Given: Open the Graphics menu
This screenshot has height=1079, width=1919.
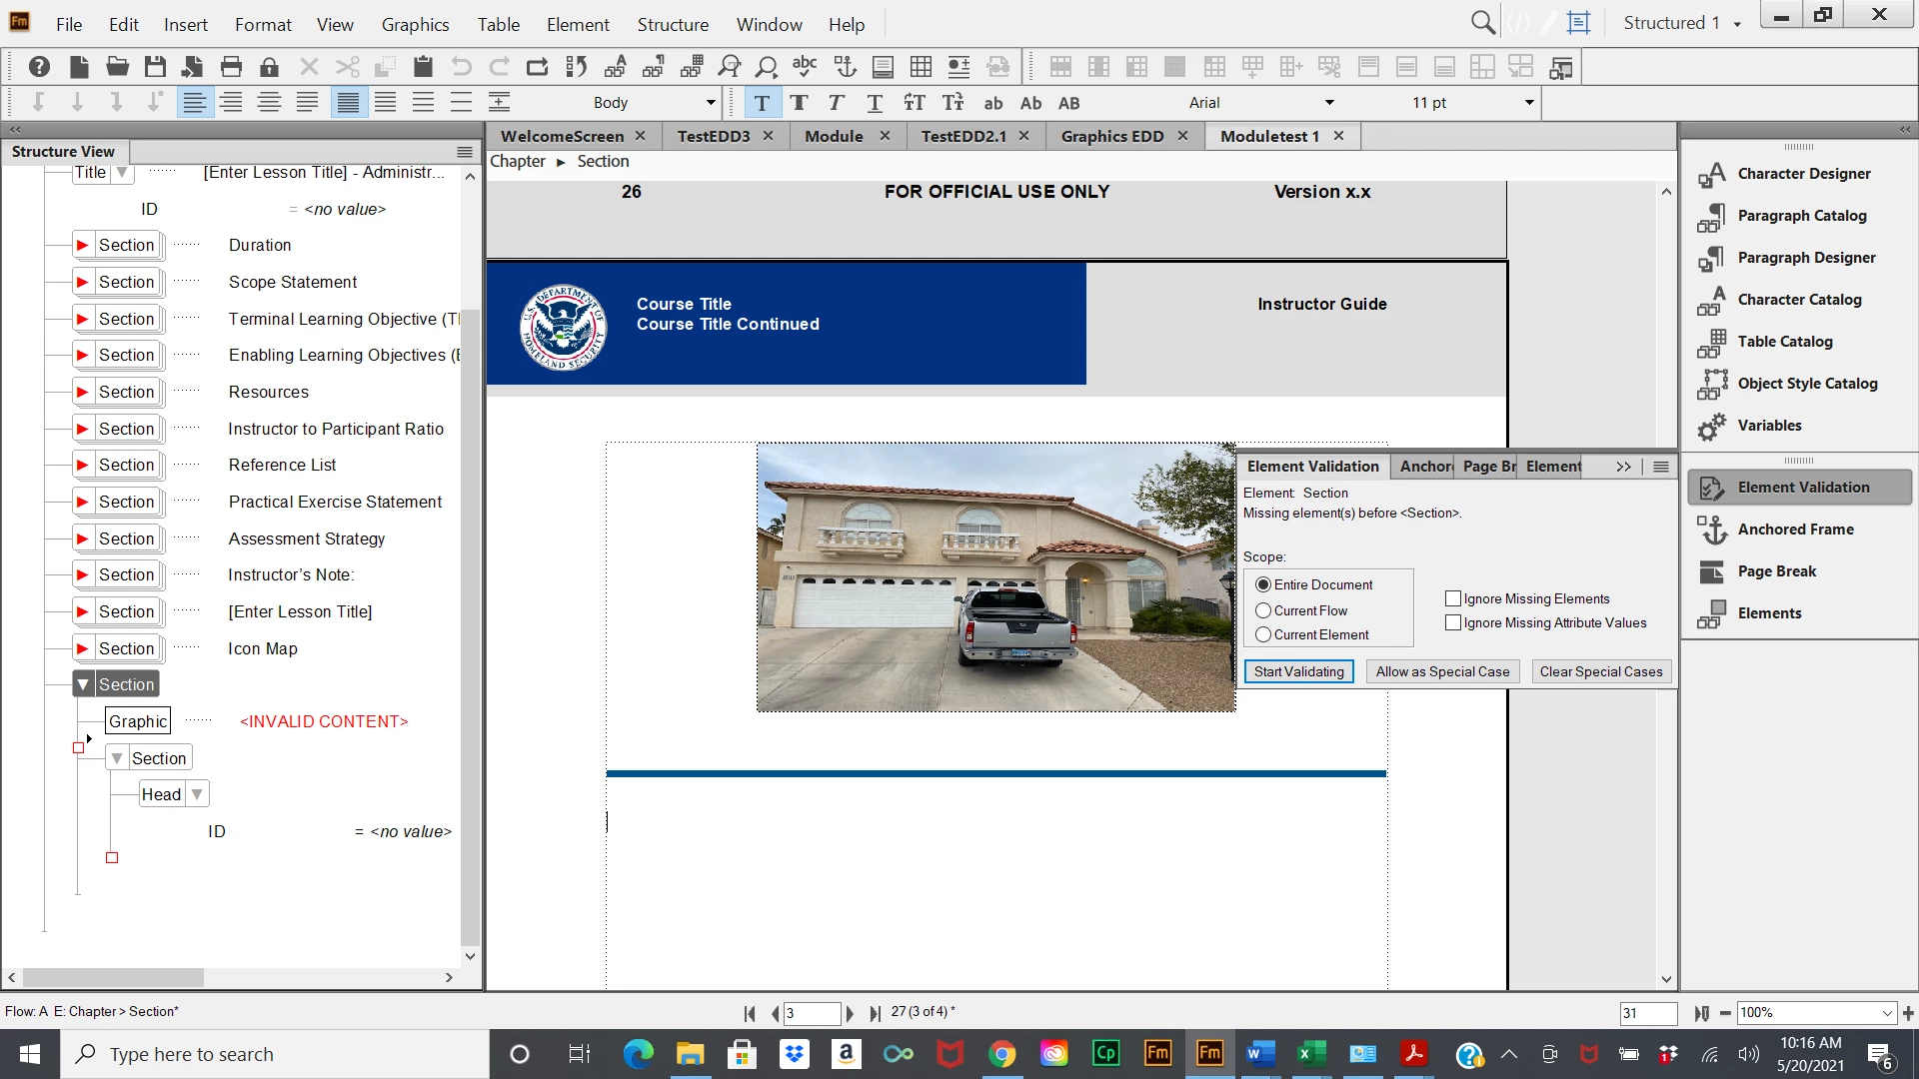Looking at the screenshot, I should click(x=415, y=24).
